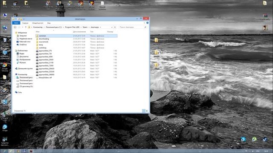Refresh the steamapps folder view

point(115,27)
